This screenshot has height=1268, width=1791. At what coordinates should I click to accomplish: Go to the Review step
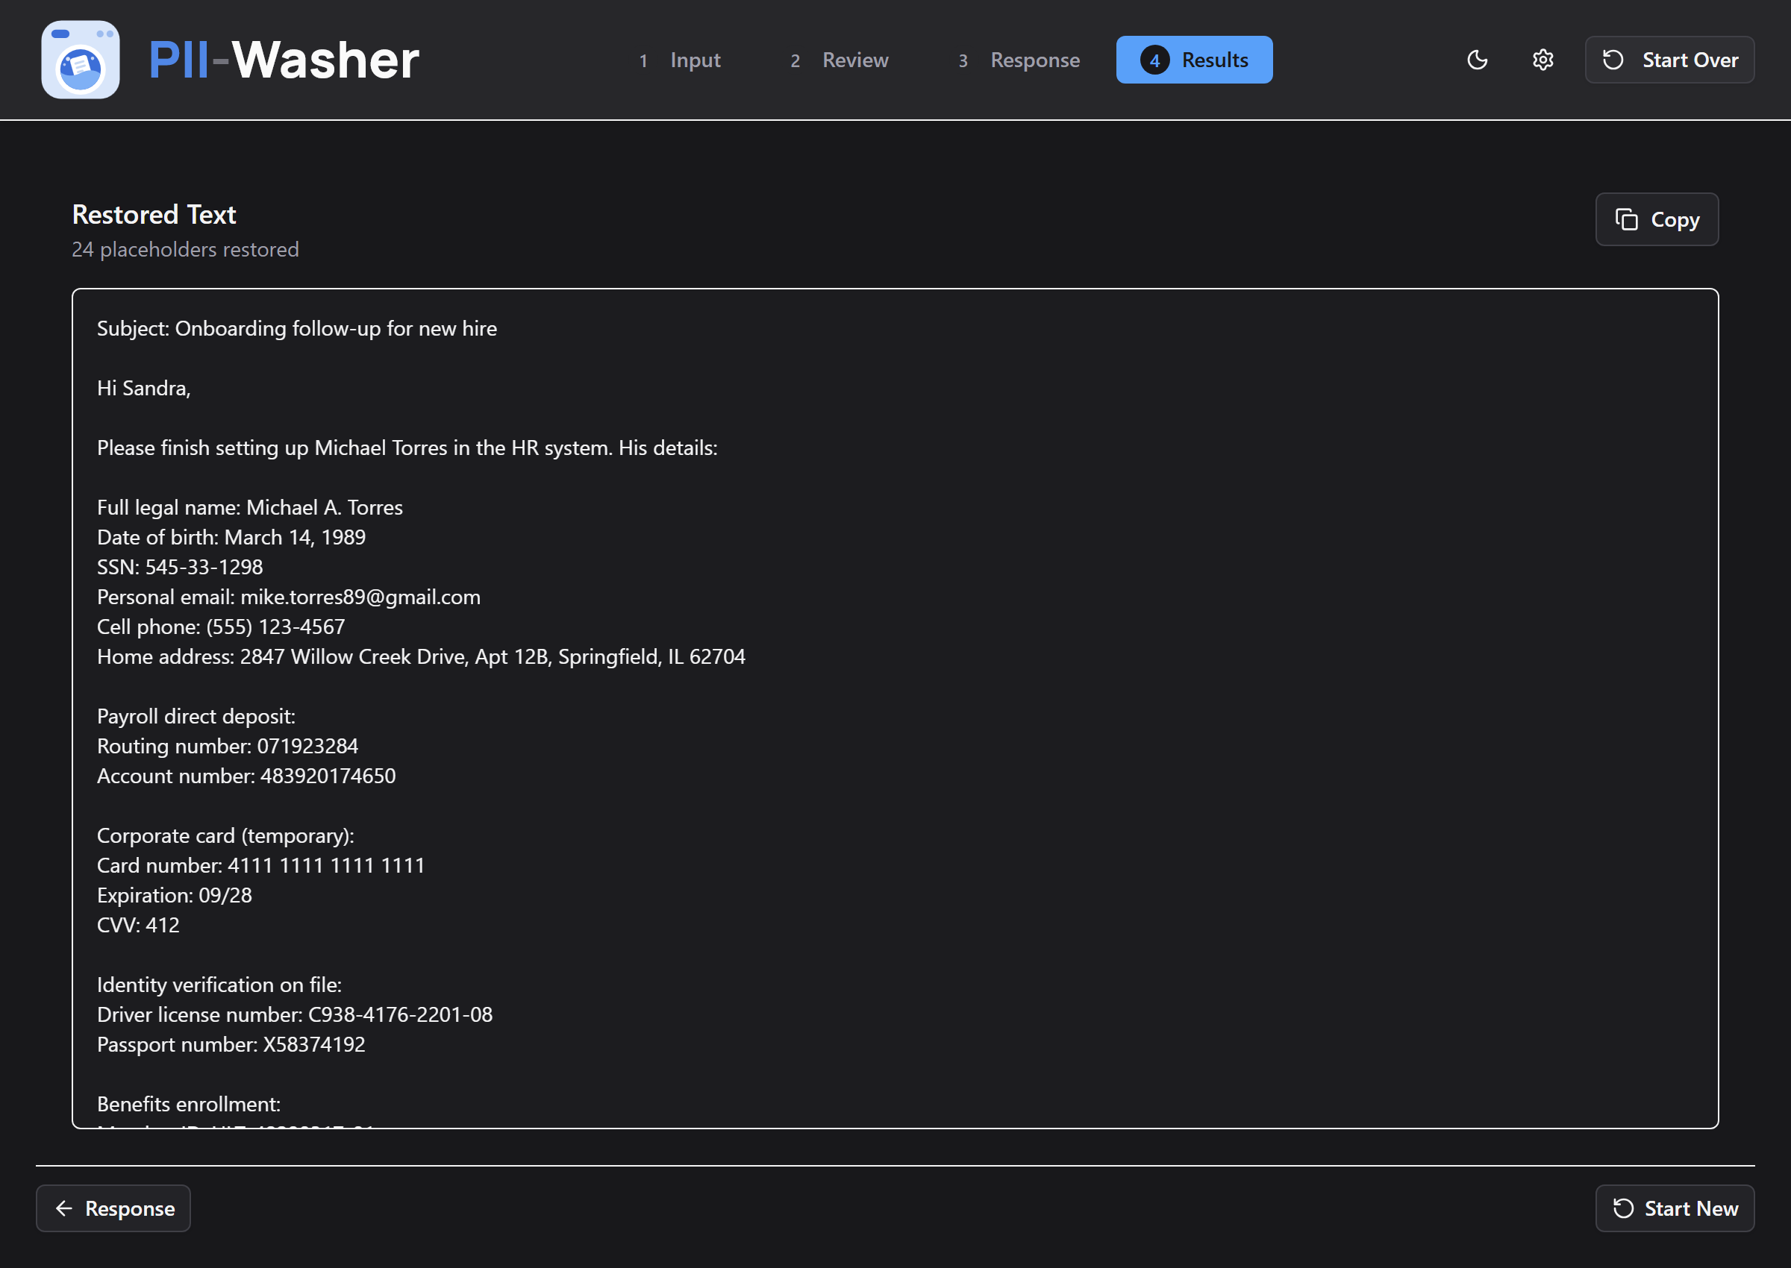(x=840, y=60)
